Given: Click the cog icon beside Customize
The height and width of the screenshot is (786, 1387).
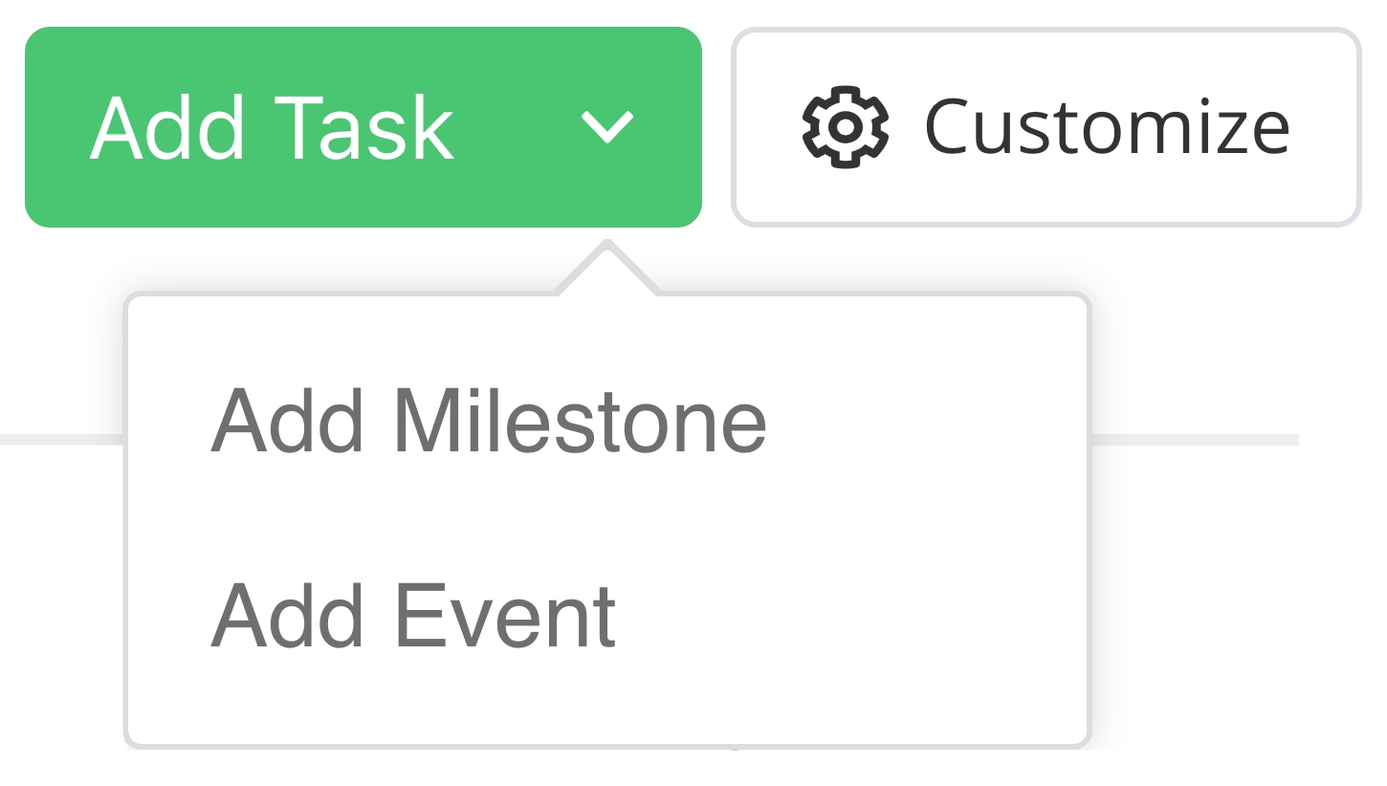Looking at the screenshot, I should pyautogui.click(x=845, y=127).
